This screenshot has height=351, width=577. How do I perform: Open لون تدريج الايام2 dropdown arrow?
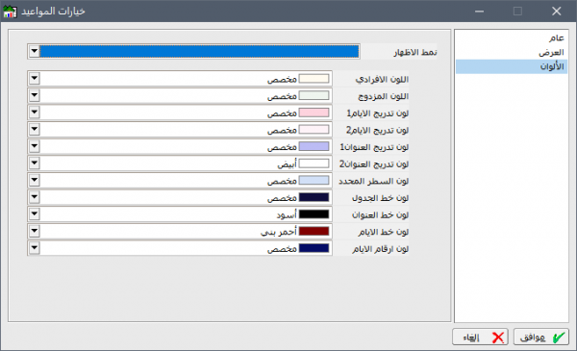35,129
